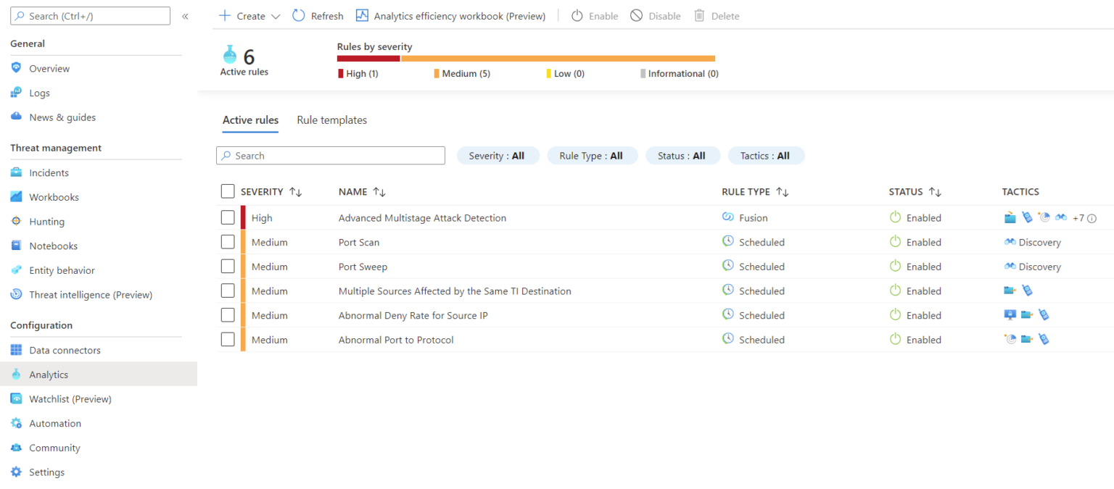Select all rules with header checkbox
Viewport: 1114px width, 489px height.
(228, 191)
